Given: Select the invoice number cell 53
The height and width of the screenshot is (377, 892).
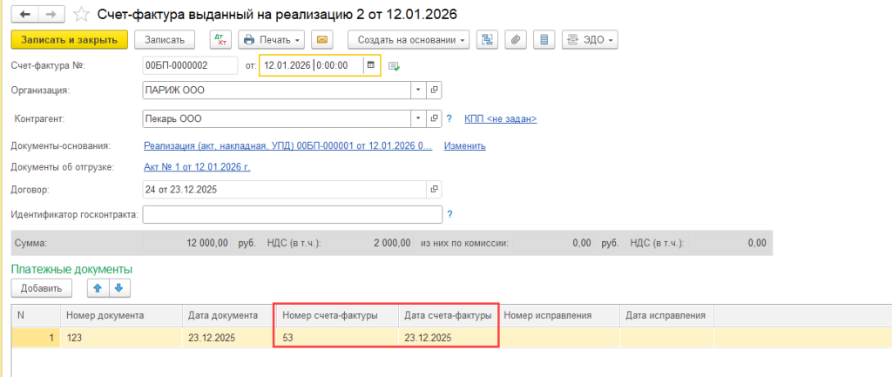Looking at the screenshot, I should [x=337, y=337].
